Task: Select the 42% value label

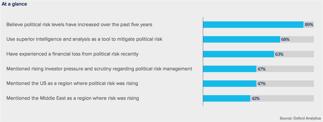Action: (255, 99)
